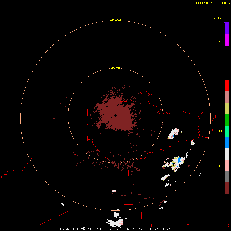Screen dimensions: 231x231
Task: Click the BD legend label
Action: click(220, 109)
